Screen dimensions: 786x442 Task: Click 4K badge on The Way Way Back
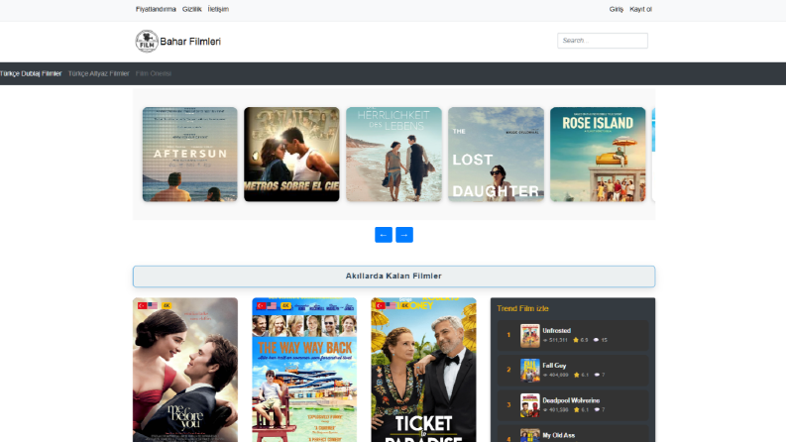click(285, 305)
